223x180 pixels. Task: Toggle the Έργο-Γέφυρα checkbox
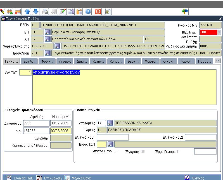click(x=179, y=151)
